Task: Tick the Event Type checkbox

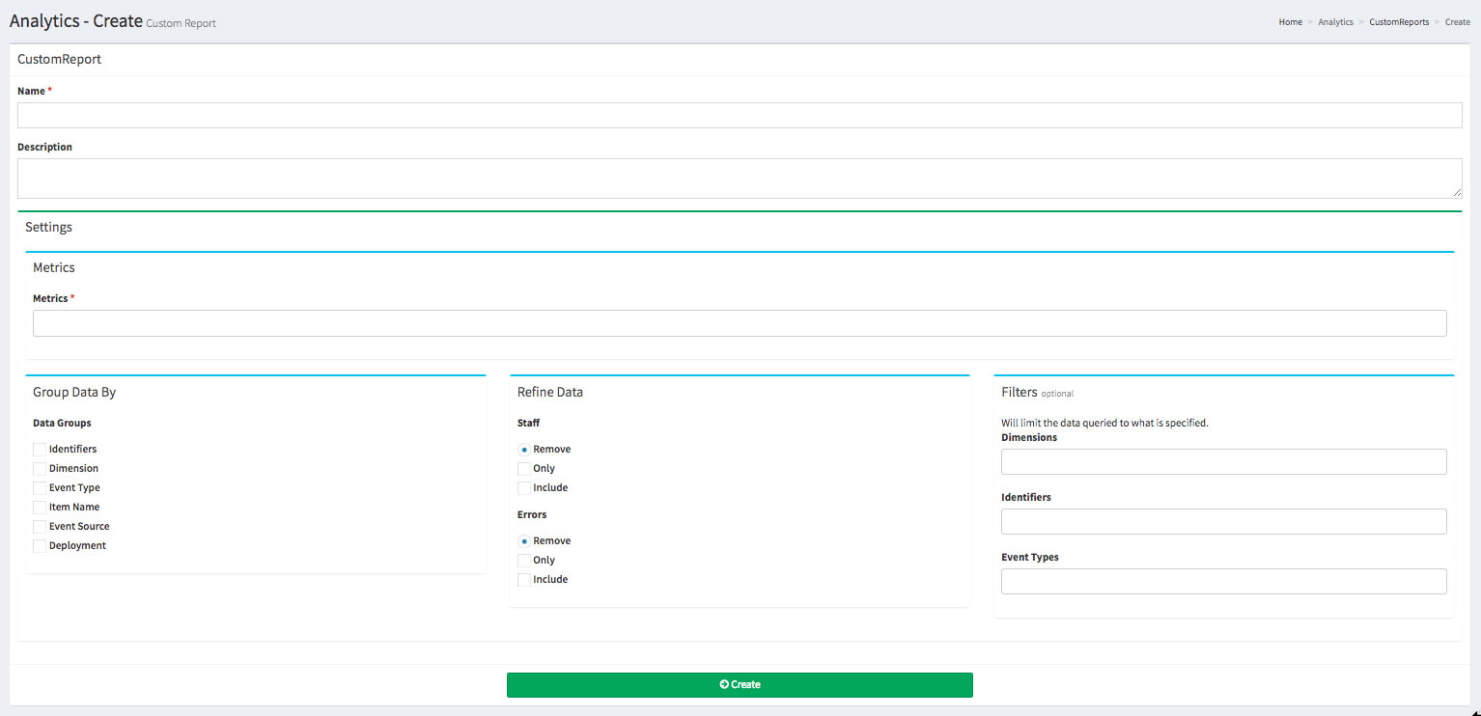Action: coord(40,488)
